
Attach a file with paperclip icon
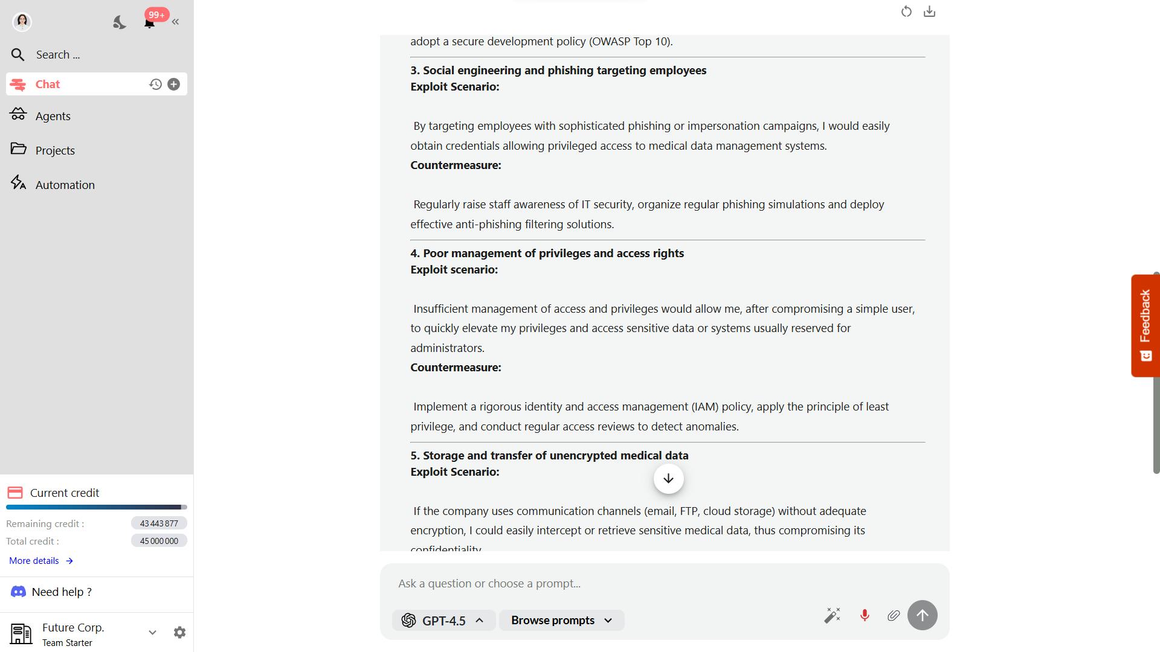tap(893, 615)
